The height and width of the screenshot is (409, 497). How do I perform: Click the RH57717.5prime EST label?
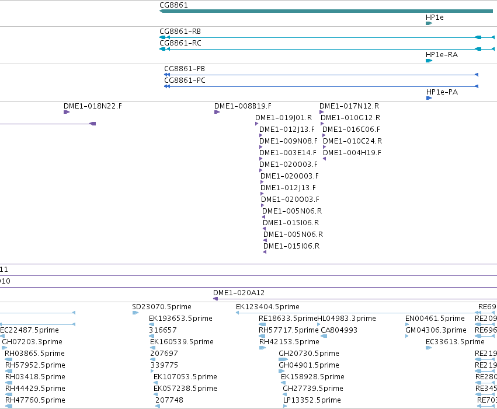pos(289,330)
